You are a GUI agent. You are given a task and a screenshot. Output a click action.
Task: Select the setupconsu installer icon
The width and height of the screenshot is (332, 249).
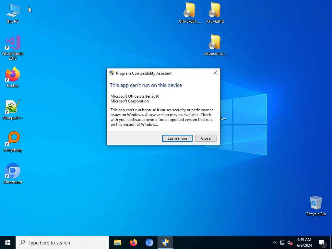pos(215,45)
